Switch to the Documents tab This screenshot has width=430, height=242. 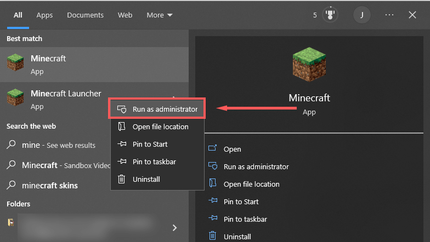tap(86, 15)
